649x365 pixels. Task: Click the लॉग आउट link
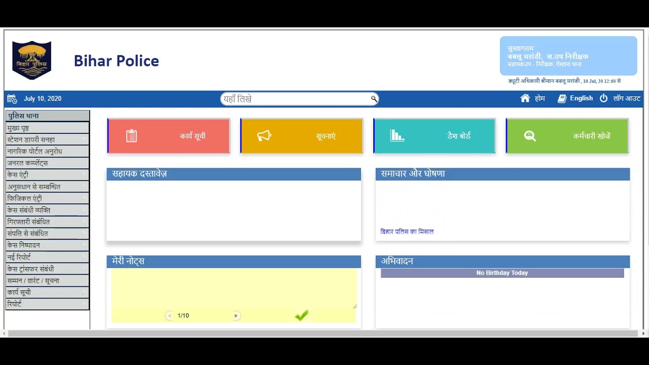pyautogui.click(x=627, y=98)
